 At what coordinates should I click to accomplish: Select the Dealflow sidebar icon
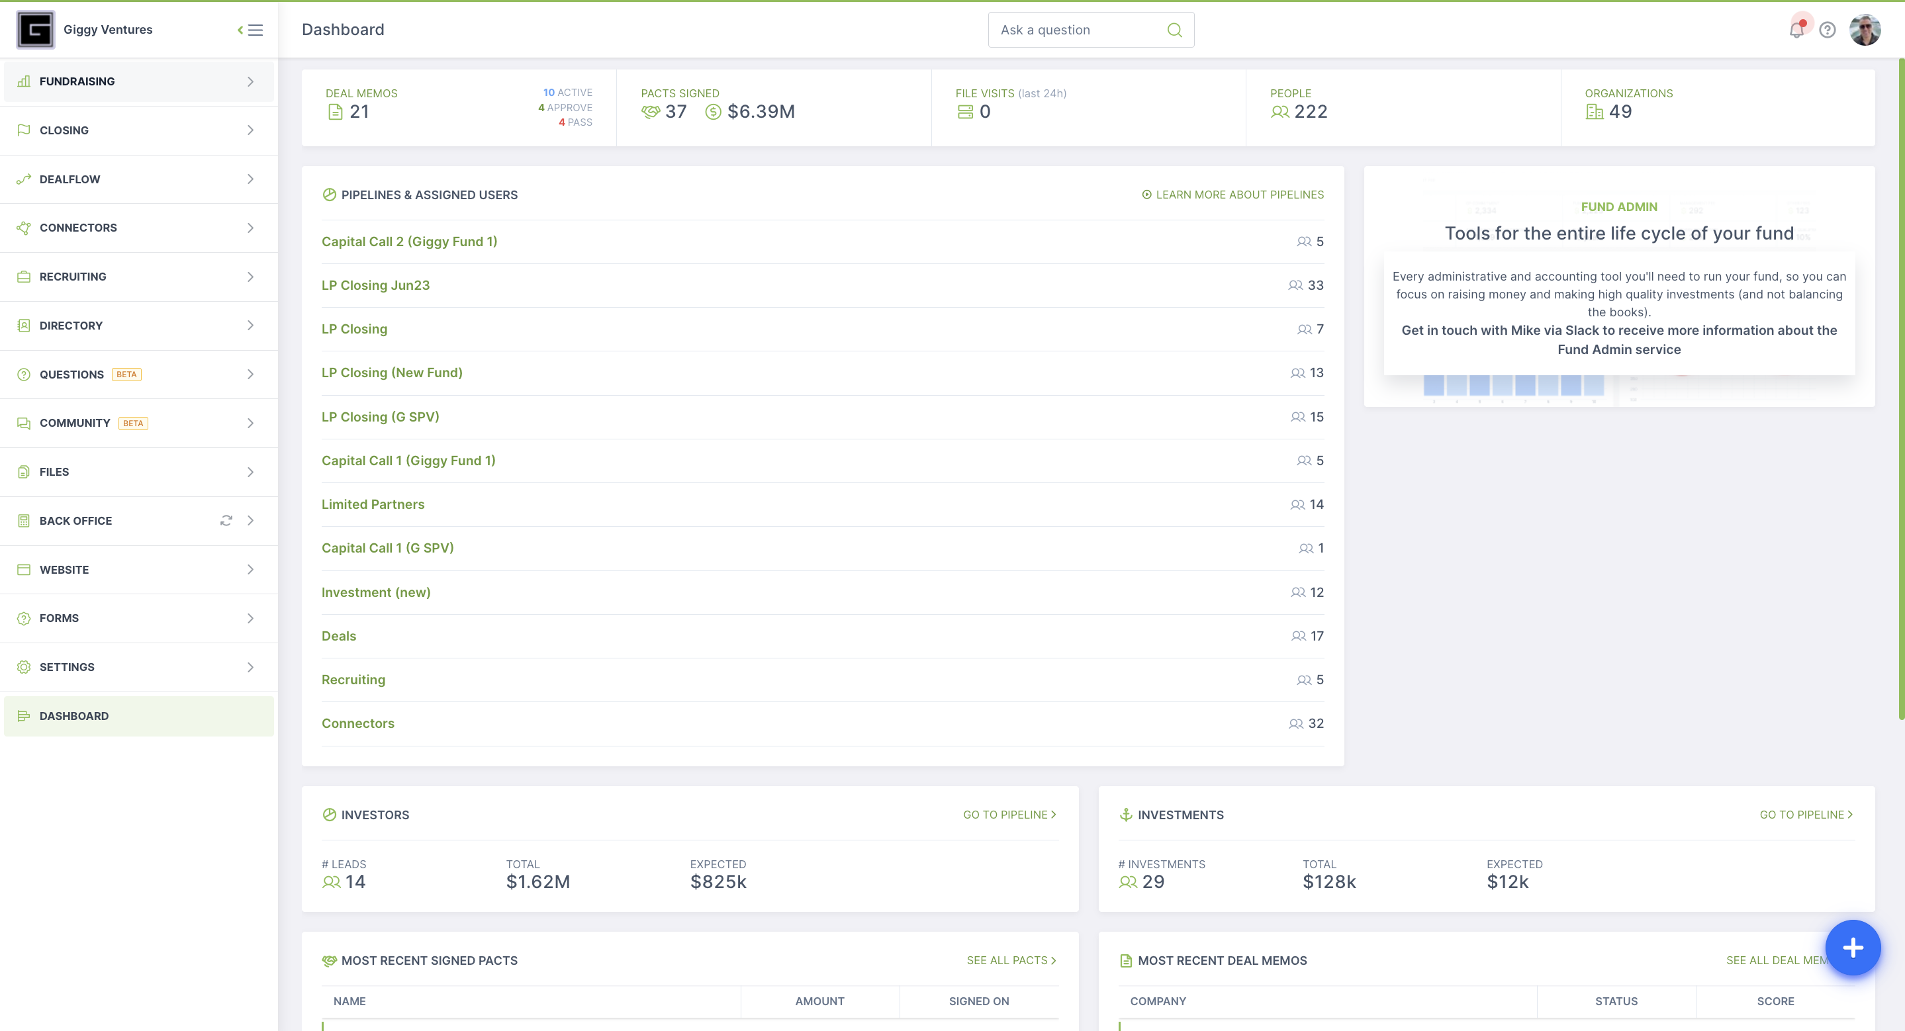click(x=24, y=179)
